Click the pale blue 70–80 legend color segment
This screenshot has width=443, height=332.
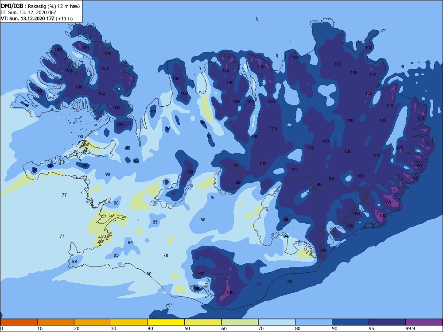(x=276, y=322)
